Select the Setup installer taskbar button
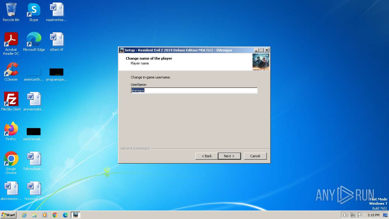Image resolution: width=389 pixels, height=219 pixels. [x=76, y=215]
